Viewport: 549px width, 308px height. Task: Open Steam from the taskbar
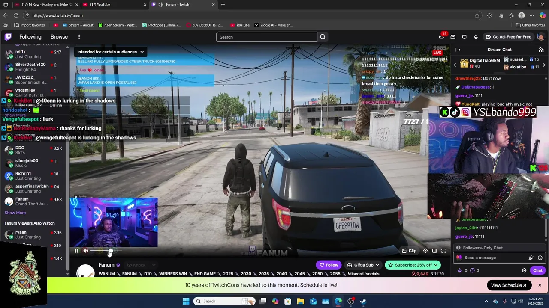point(363,301)
